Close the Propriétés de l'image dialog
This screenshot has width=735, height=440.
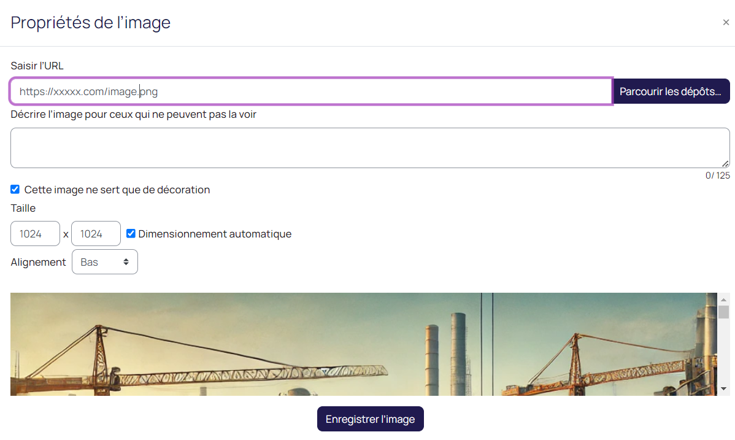(726, 23)
